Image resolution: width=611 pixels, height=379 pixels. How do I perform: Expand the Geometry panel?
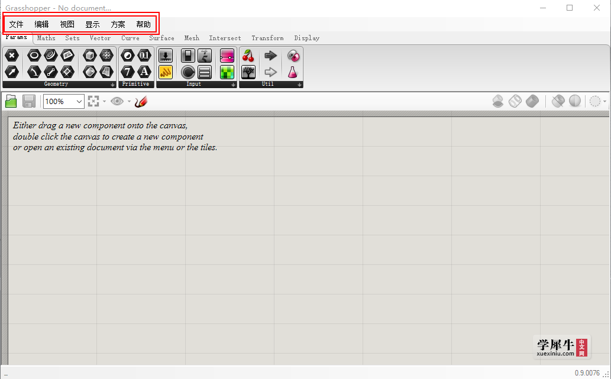coord(112,85)
